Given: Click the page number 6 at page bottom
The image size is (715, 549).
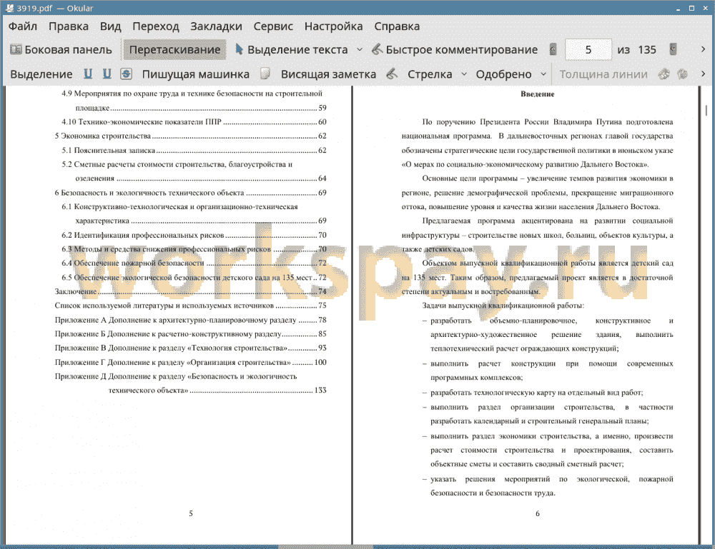Looking at the screenshot, I should [537, 513].
